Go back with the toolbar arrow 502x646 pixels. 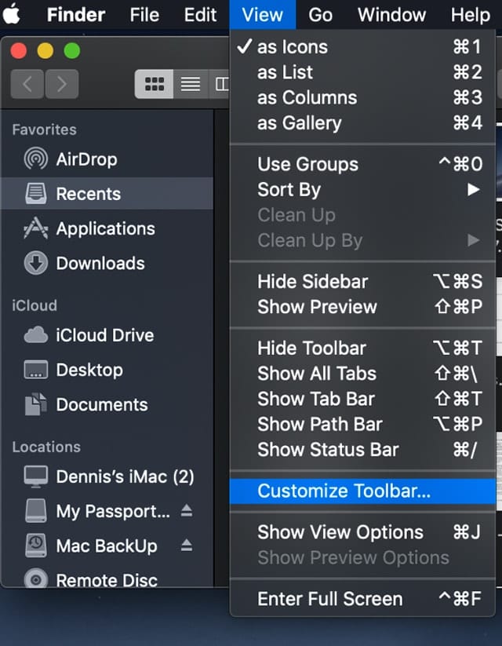point(27,84)
